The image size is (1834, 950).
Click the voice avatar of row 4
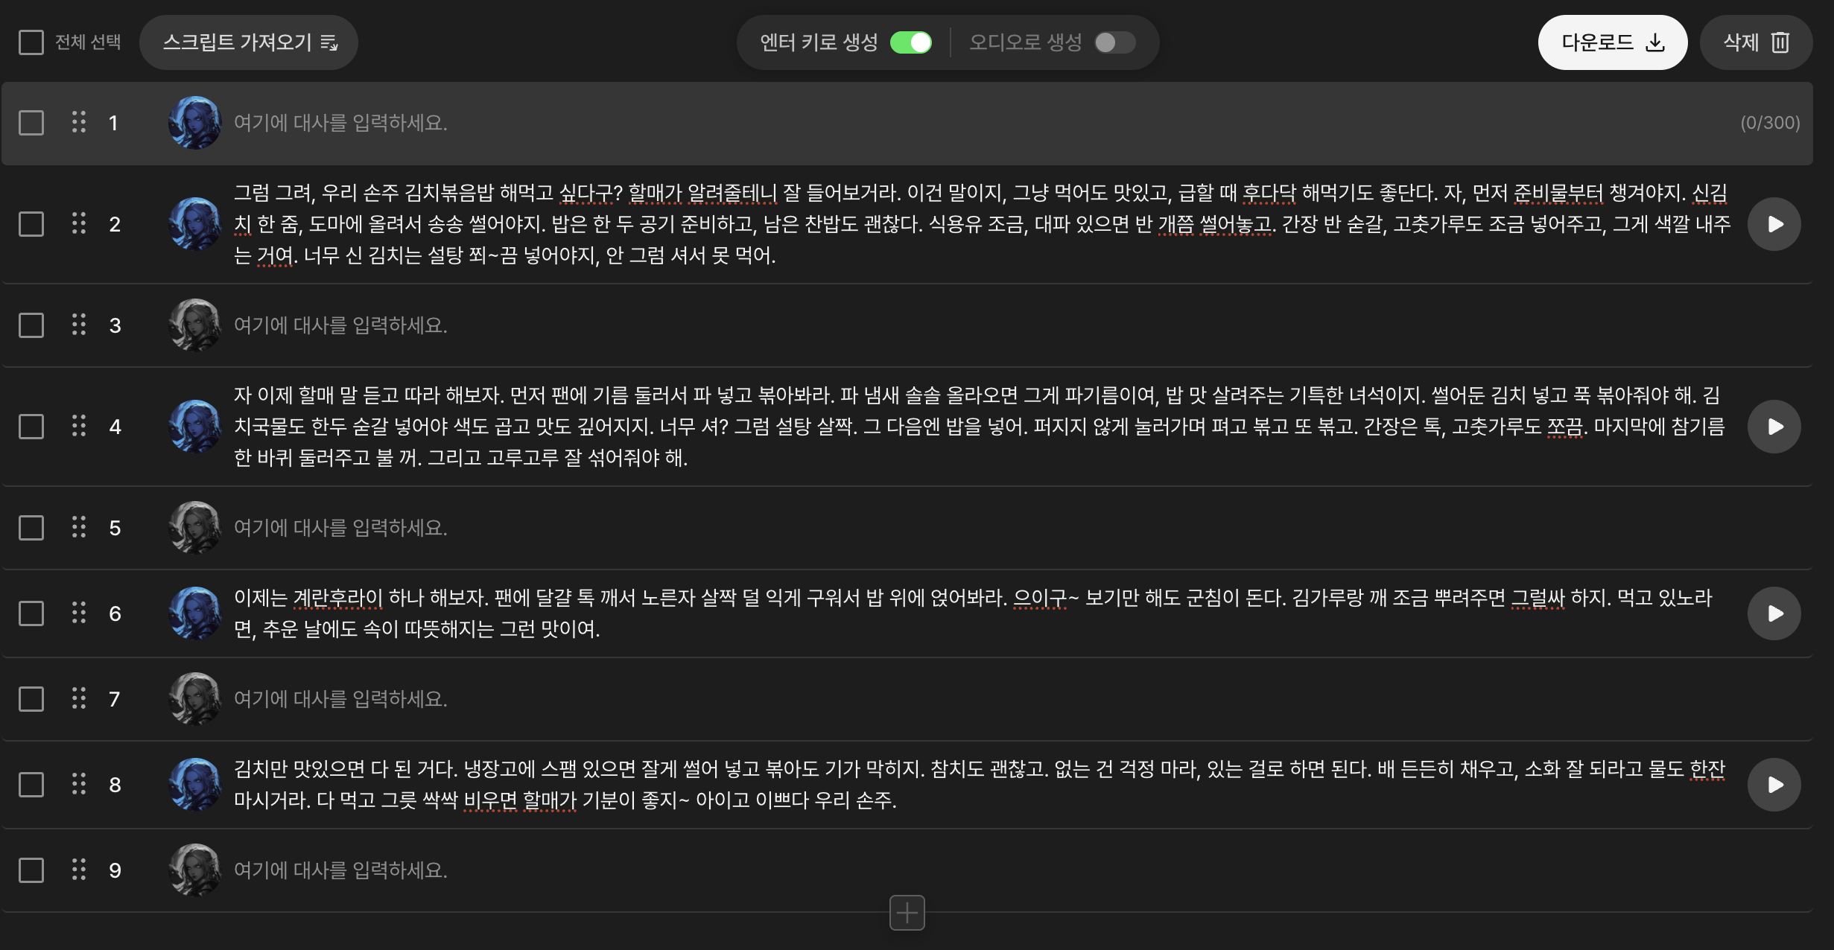tap(195, 427)
